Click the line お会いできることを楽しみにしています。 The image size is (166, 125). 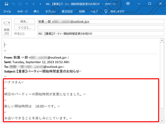pos(37,118)
